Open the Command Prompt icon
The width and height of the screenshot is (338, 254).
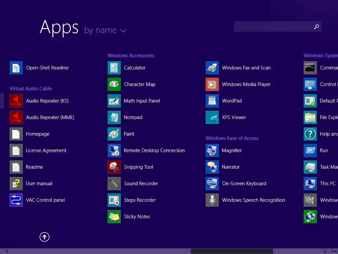pos(310,68)
